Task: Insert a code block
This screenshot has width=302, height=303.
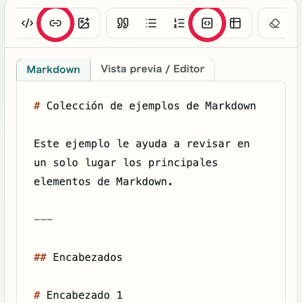Action: [207, 23]
